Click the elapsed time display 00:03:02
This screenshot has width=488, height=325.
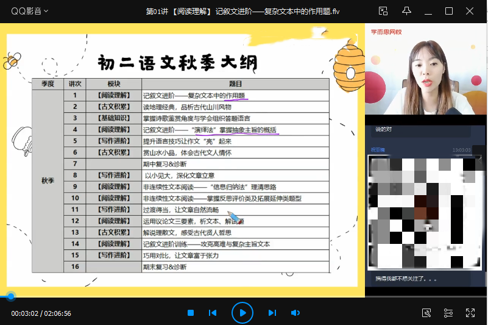click(24, 313)
